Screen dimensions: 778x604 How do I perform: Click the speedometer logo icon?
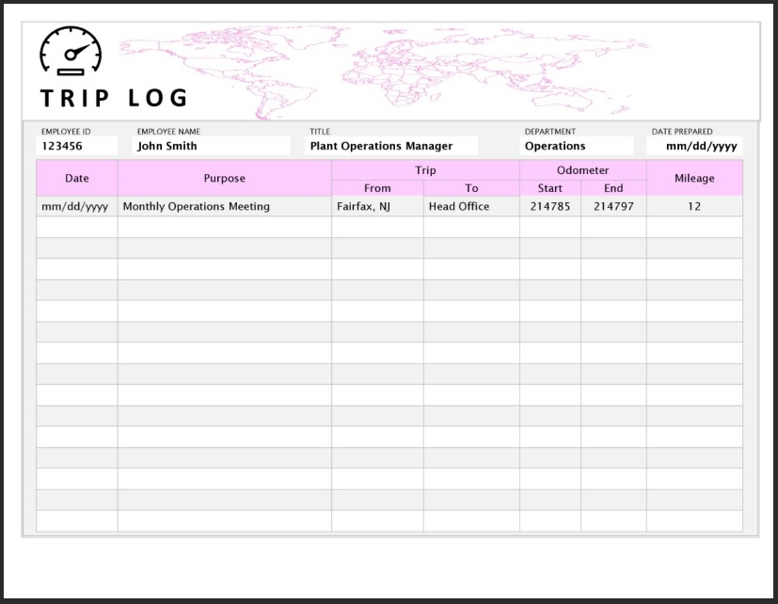pyautogui.click(x=70, y=54)
